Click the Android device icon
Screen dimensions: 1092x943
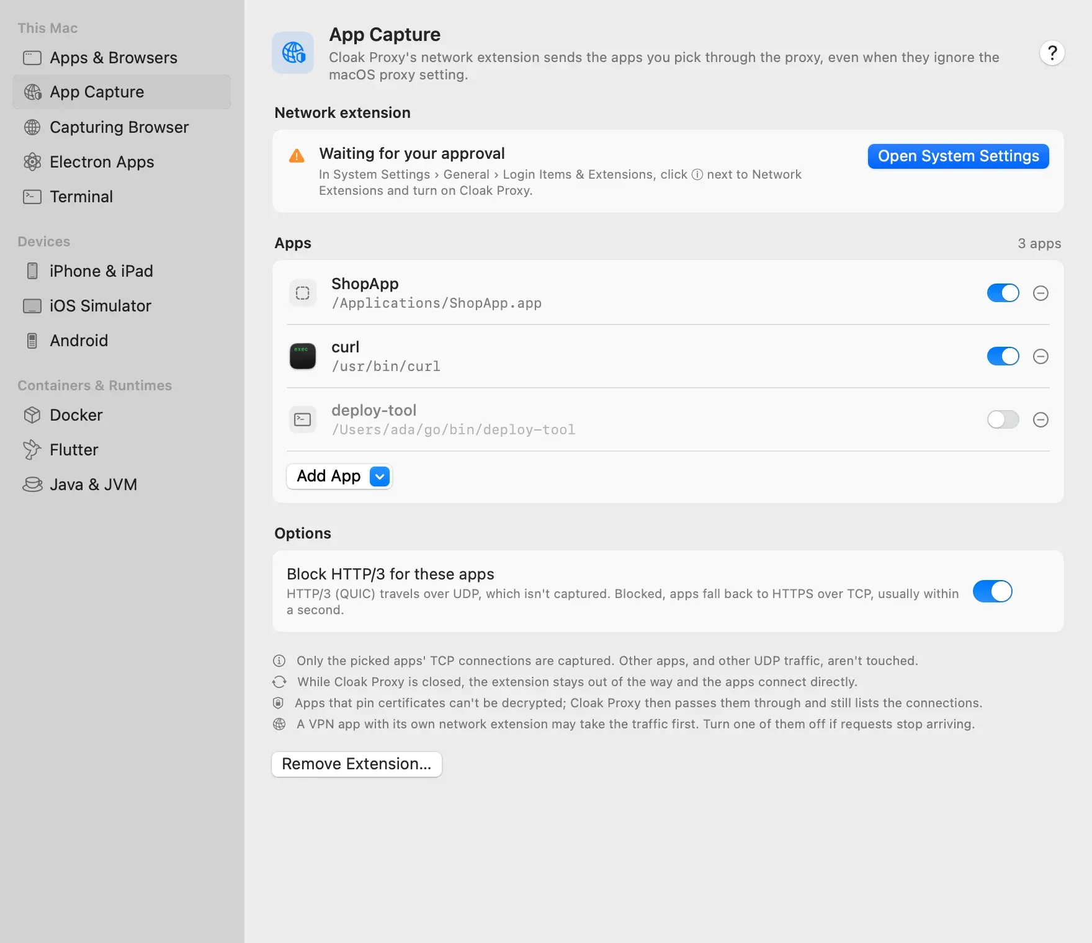[32, 341]
